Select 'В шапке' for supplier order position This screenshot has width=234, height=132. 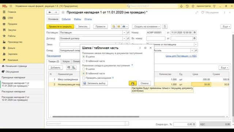click(84, 56)
